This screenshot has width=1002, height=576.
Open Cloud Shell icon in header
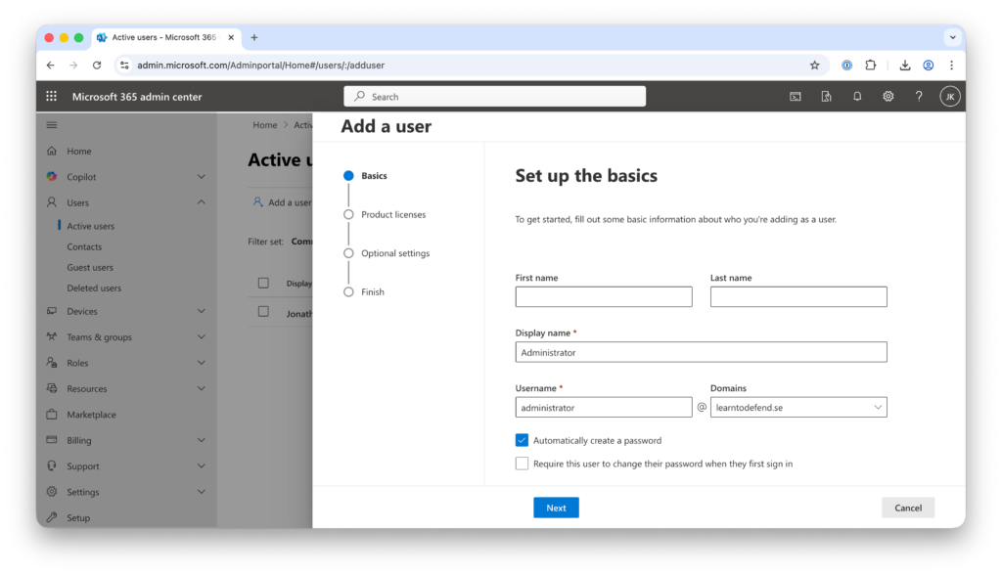[796, 97]
